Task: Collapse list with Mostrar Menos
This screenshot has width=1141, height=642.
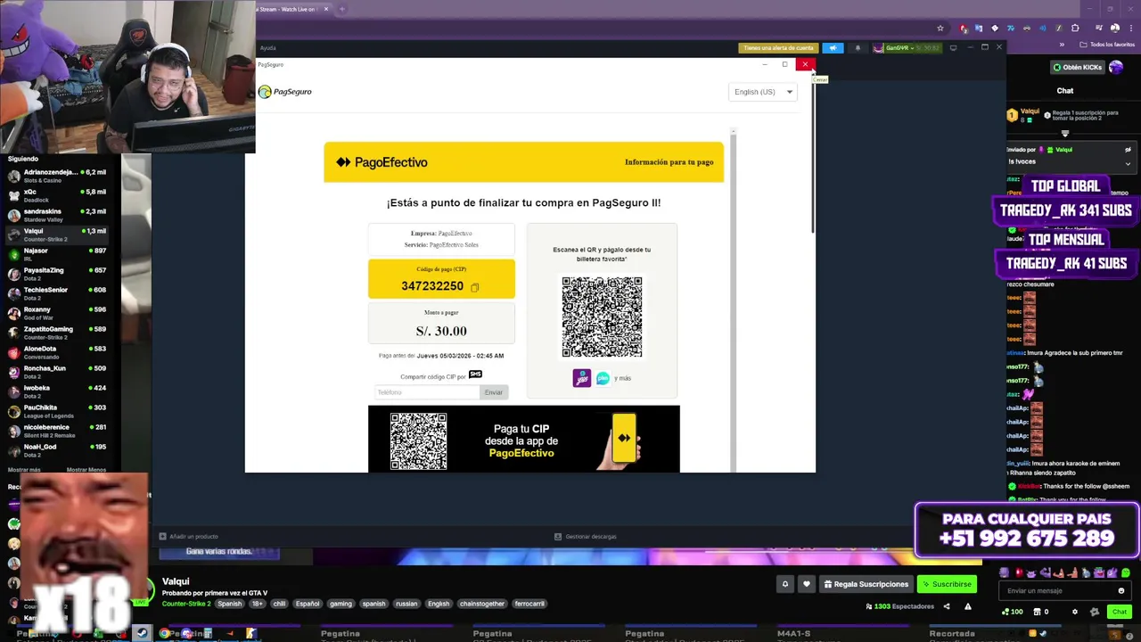Action: (x=86, y=470)
